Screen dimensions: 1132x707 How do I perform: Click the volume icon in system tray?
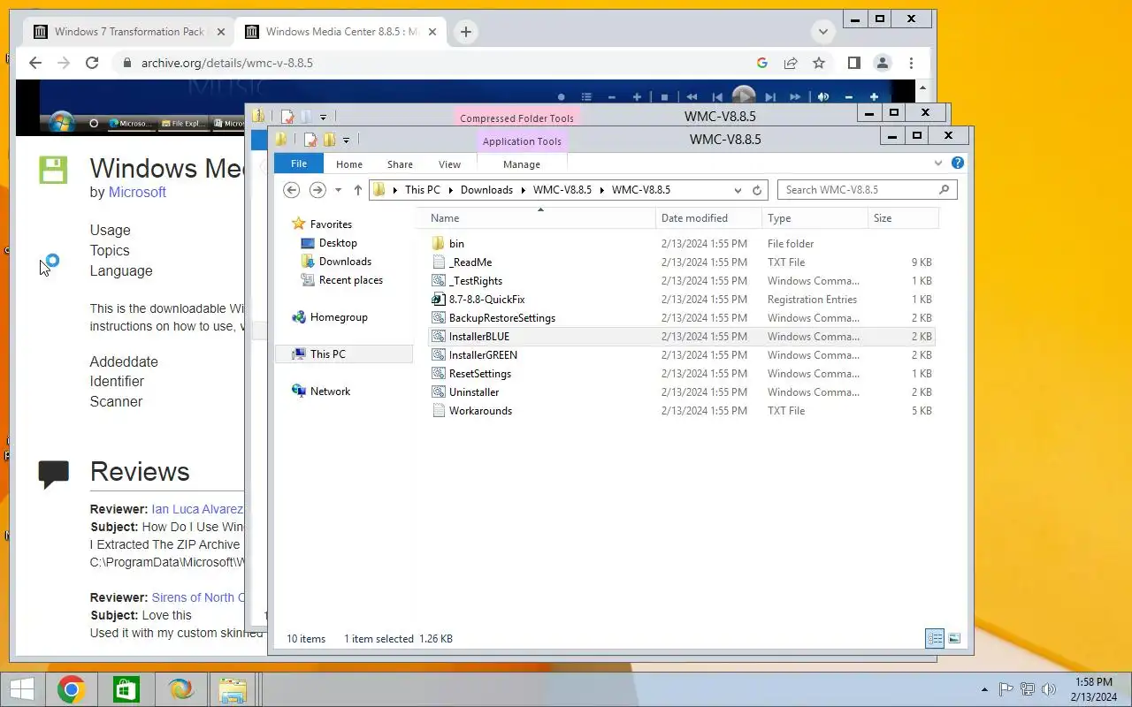point(1049,689)
